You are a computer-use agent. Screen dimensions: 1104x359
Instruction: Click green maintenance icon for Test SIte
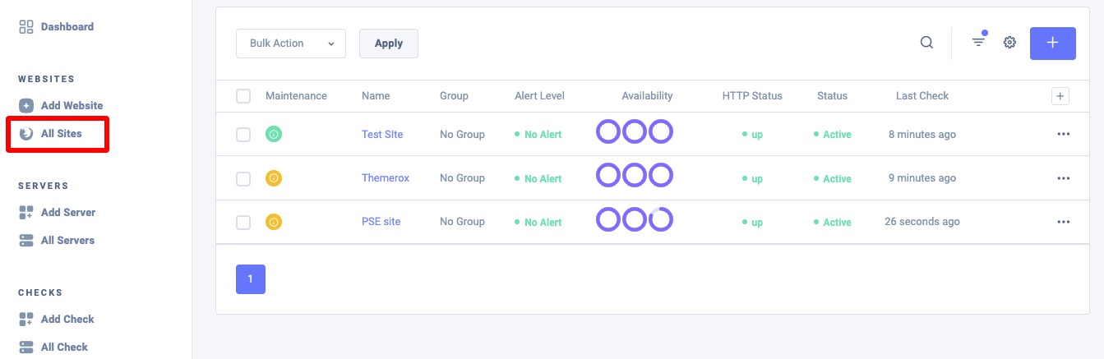coord(274,134)
